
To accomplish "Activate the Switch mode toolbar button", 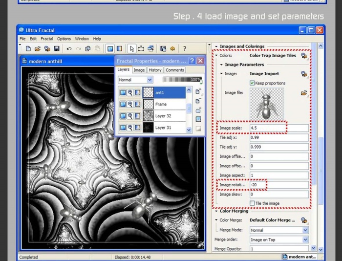I will click(119, 48).
